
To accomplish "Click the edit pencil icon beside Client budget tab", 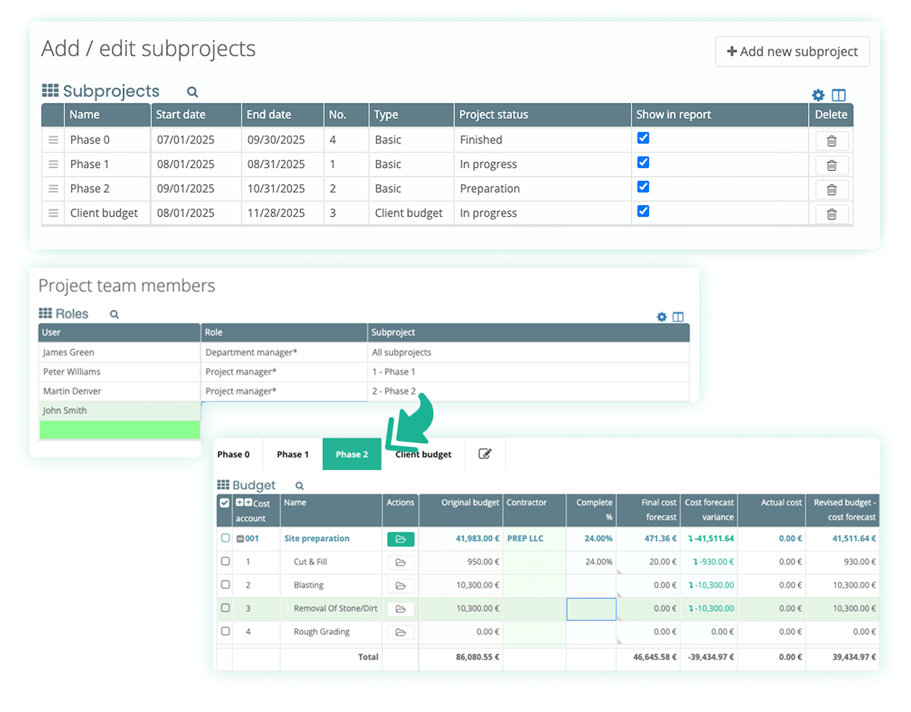I will (x=485, y=454).
